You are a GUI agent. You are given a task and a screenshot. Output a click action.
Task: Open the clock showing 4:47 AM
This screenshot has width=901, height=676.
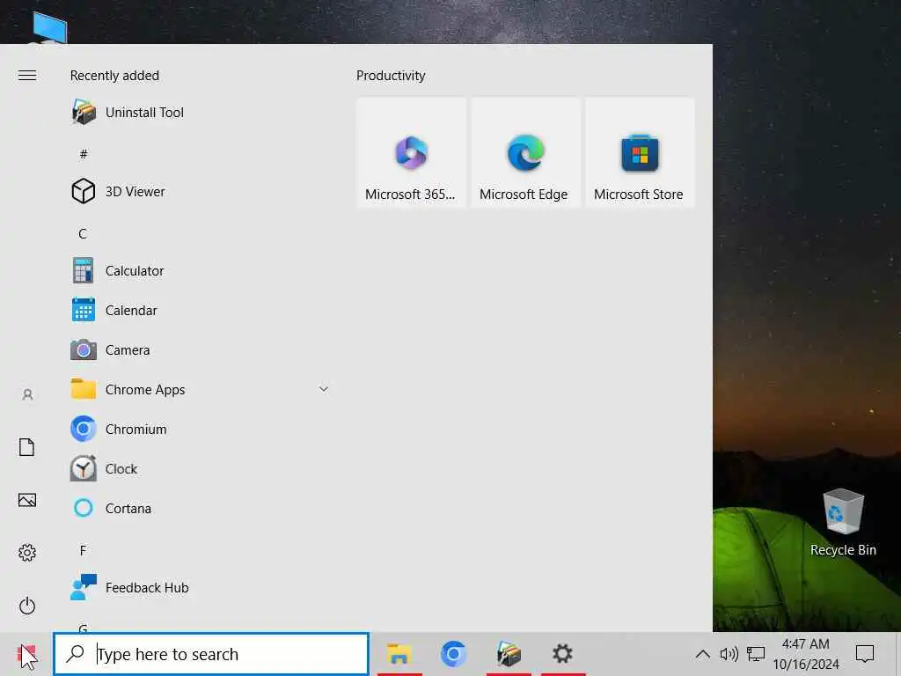[x=806, y=654]
